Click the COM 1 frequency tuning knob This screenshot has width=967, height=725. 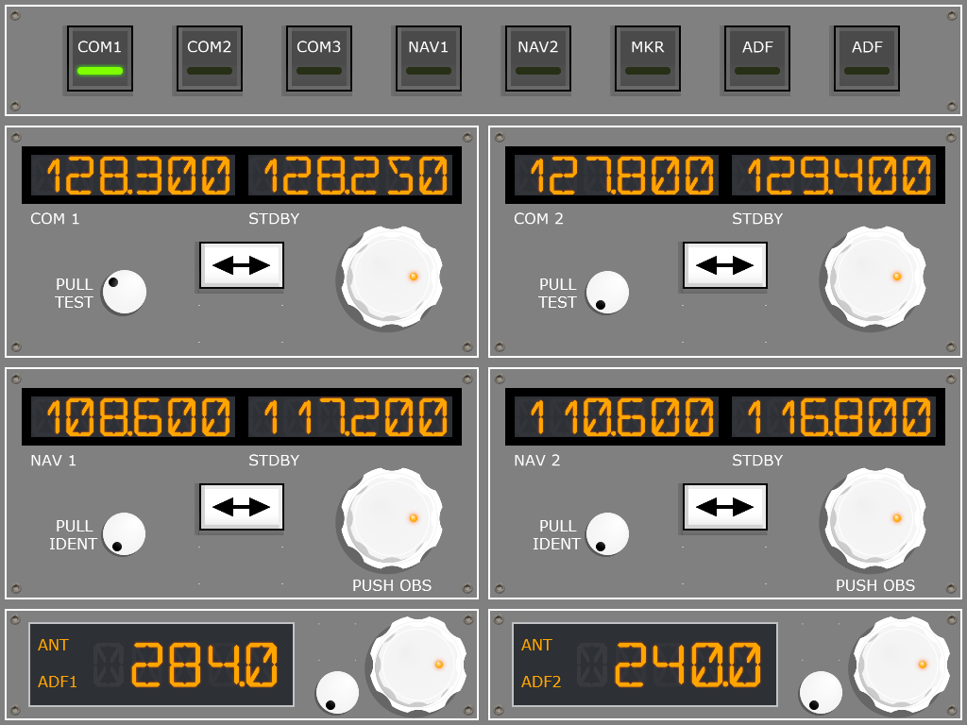pos(392,277)
